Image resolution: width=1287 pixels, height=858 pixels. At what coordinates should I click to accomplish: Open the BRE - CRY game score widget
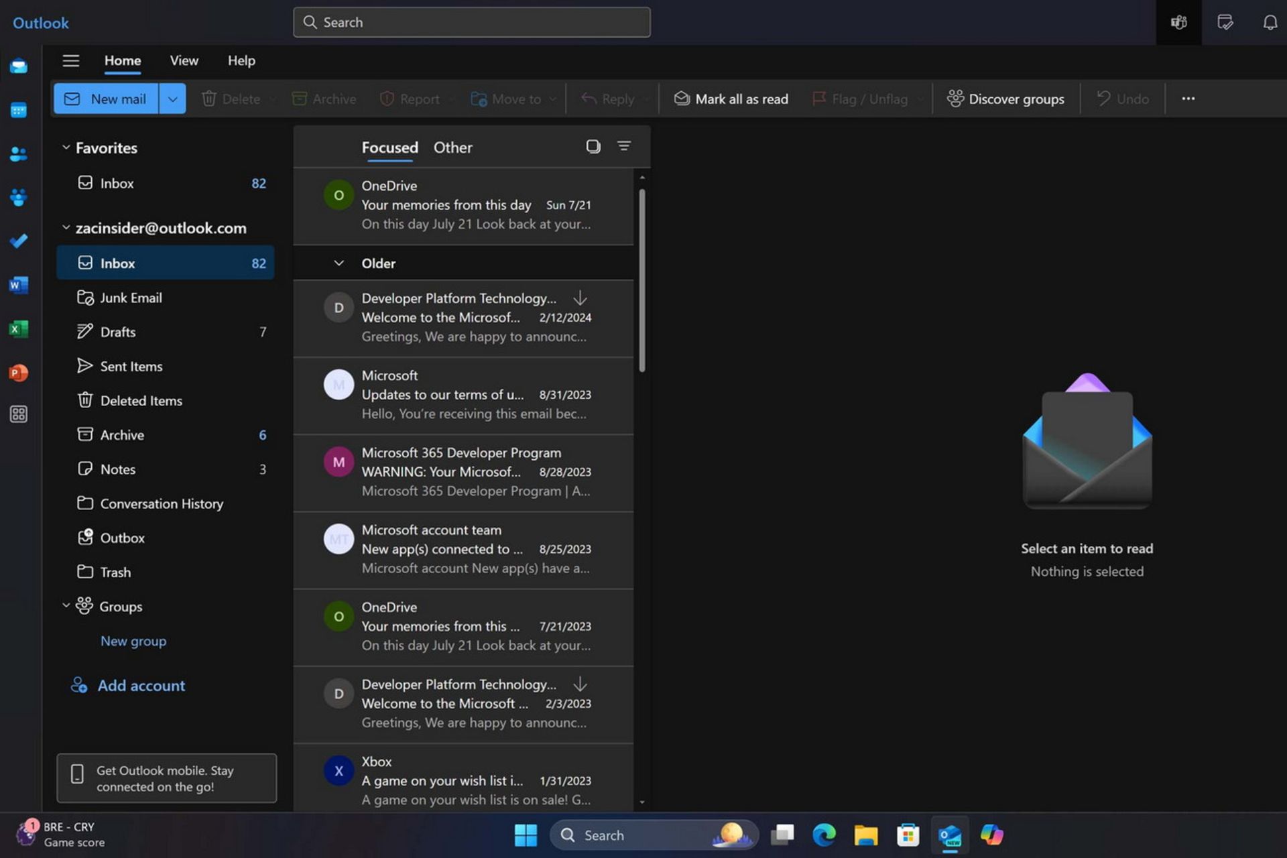pyautogui.click(x=60, y=835)
